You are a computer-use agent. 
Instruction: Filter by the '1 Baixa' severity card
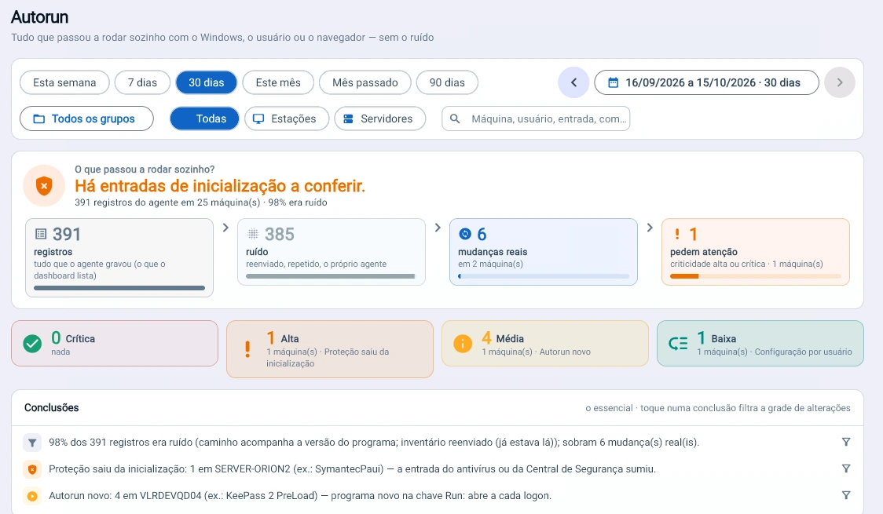[760, 344]
